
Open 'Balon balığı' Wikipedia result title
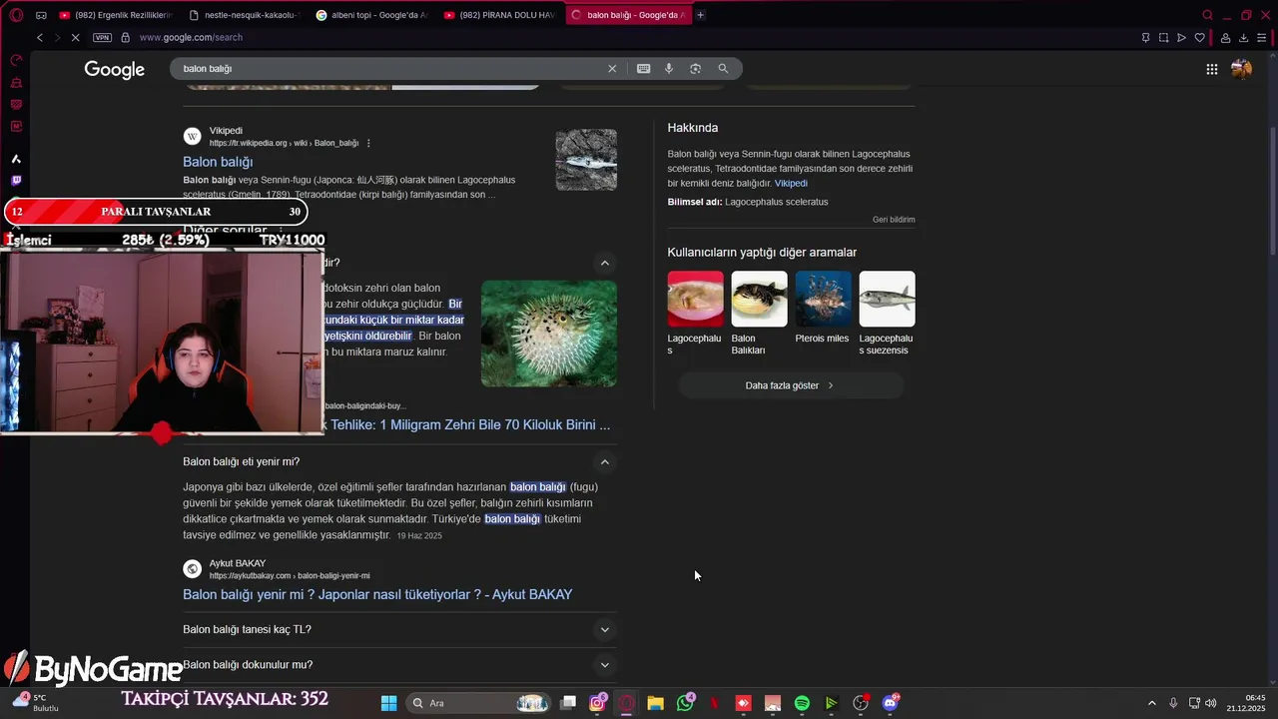pyautogui.click(x=218, y=162)
